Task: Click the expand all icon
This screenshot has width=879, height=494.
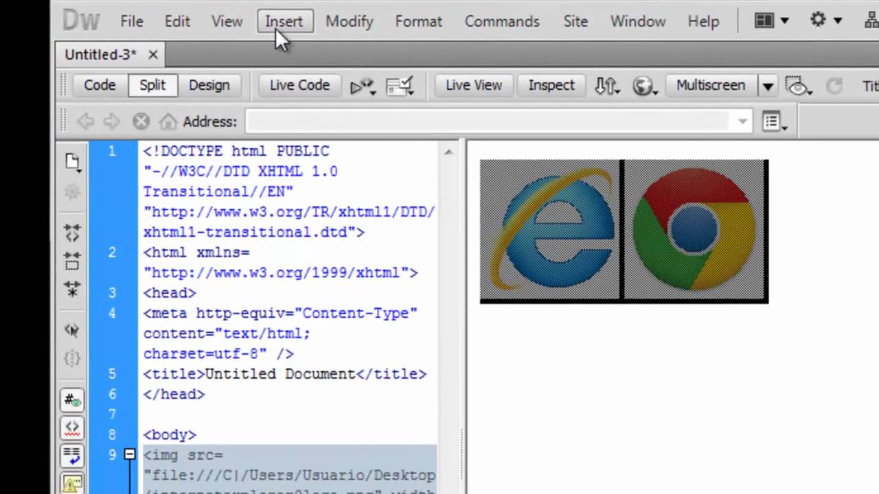Action: pos(72,289)
